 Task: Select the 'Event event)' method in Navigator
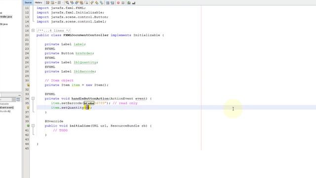coord(7,108)
